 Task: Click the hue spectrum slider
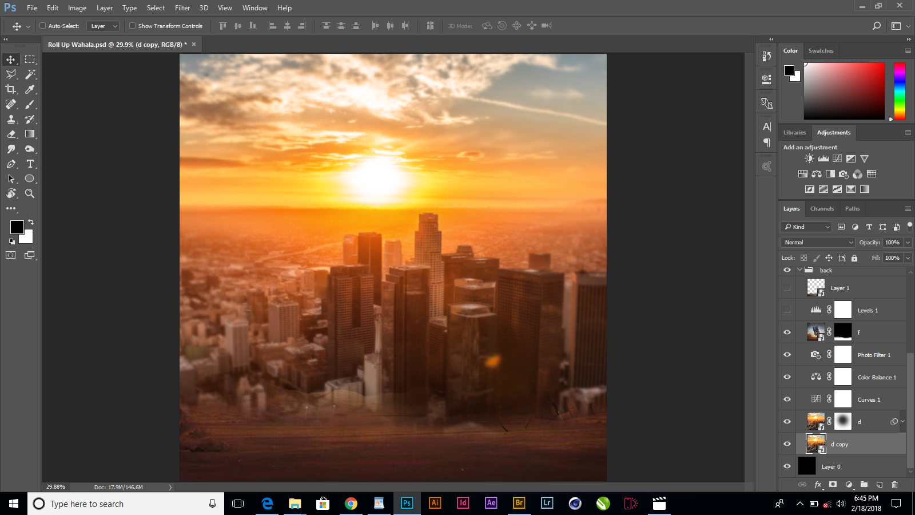(x=900, y=92)
